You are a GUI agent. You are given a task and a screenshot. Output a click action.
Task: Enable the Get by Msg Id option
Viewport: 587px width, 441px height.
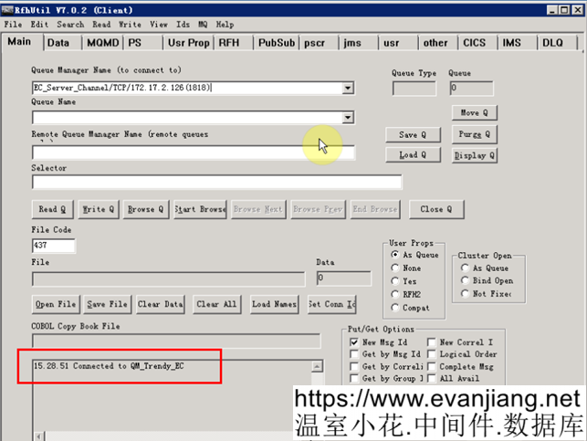pyautogui.click(x=354, y=353)
